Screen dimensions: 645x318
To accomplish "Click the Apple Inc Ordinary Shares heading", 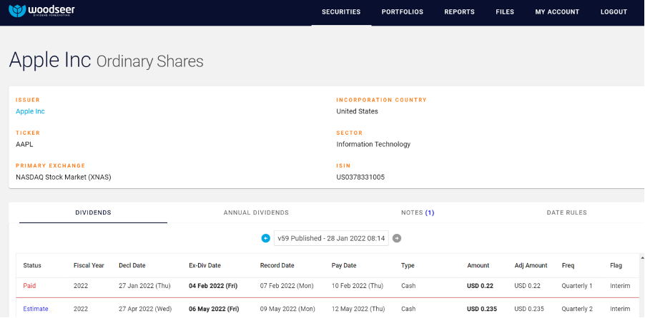I will point(106,61).
